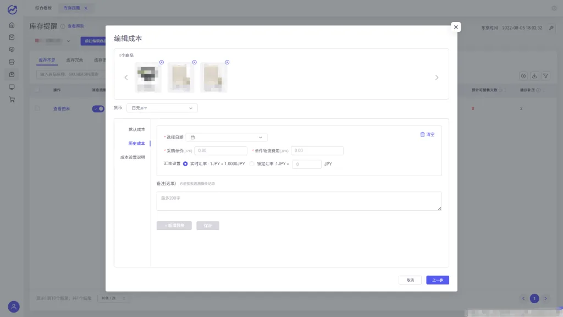Screen dimensions: 563x317
Task: Select 实时汇率 radio button
Action: [x=185, y=164]
